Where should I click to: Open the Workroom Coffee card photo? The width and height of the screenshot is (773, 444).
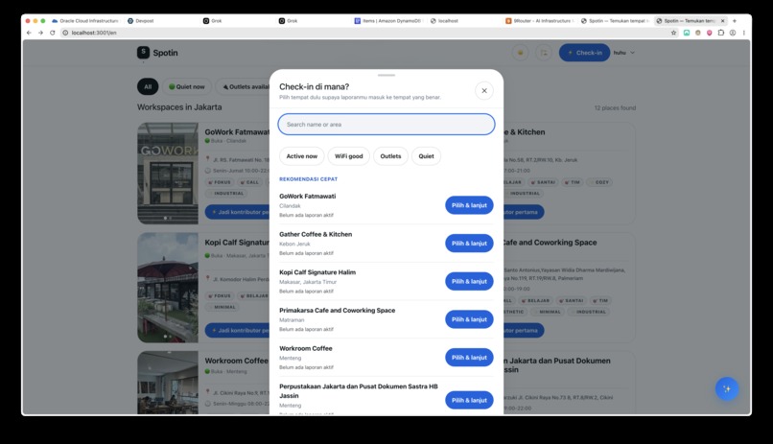tap(168, 383)
